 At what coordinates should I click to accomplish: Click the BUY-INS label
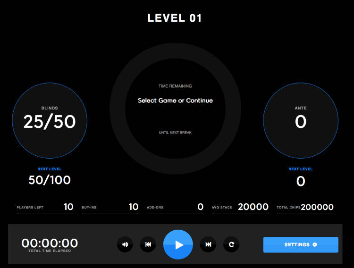89,207
